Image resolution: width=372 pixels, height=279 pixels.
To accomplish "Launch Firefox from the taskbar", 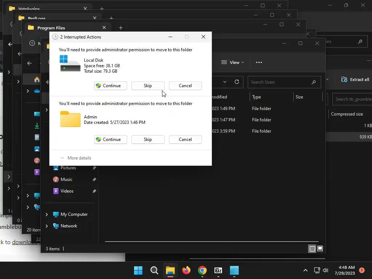I will point(186,270).
